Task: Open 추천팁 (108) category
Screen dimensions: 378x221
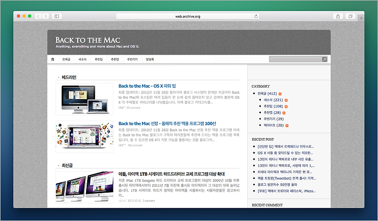Action: point(273,106)
